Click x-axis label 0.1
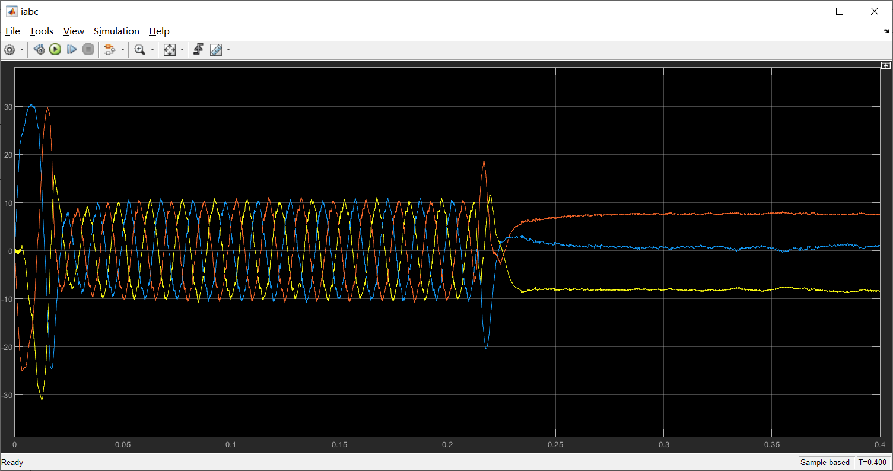 231,444
